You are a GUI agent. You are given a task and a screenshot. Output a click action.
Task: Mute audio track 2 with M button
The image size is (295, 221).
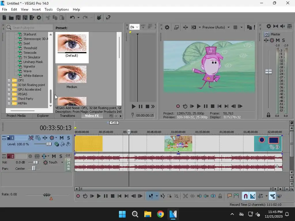pos(54,156)
